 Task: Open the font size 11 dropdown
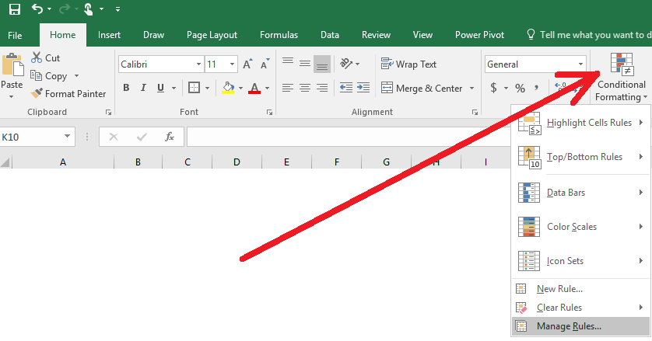click(232, 64)
